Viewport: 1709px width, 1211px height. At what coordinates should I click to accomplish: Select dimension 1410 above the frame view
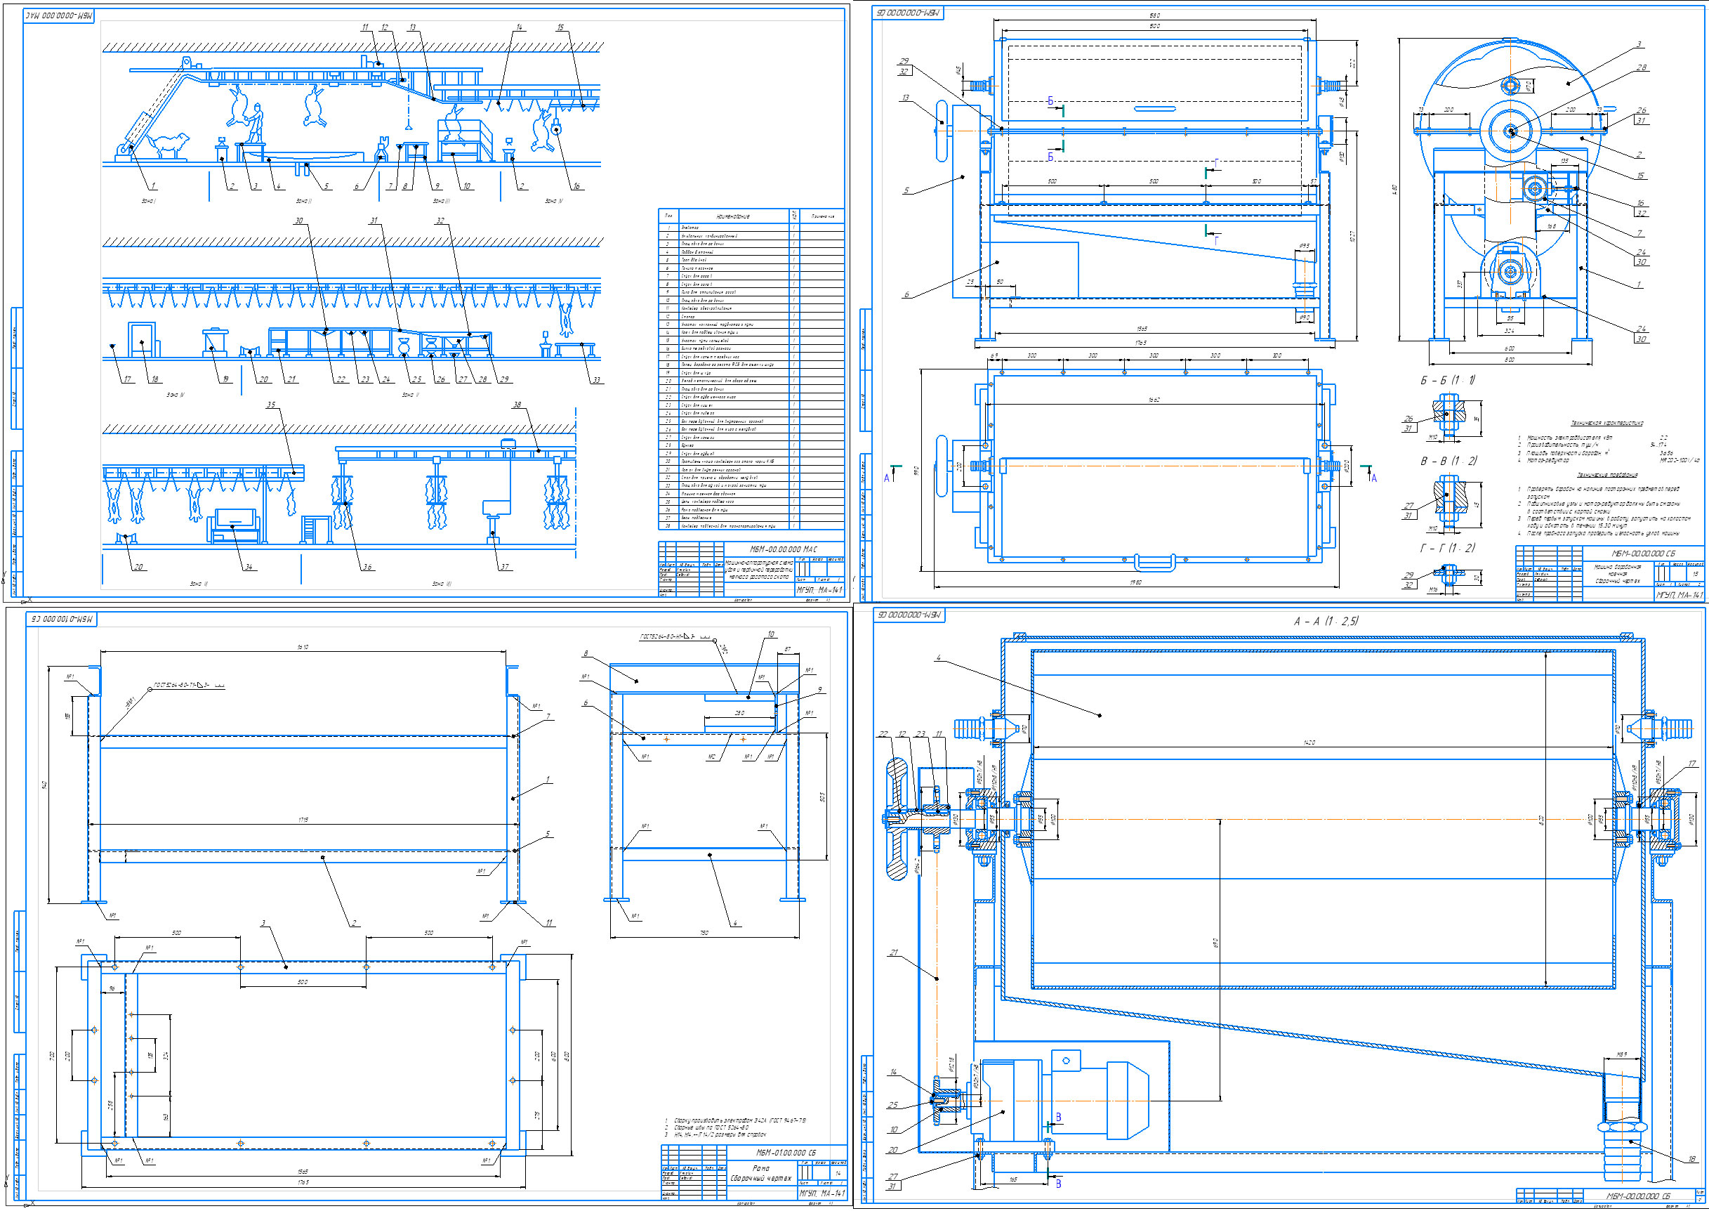[x=303, y=647]
